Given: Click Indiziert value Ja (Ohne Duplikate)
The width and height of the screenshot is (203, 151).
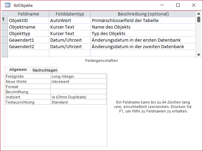Looking at the screenshot, I should coord(78,97).
